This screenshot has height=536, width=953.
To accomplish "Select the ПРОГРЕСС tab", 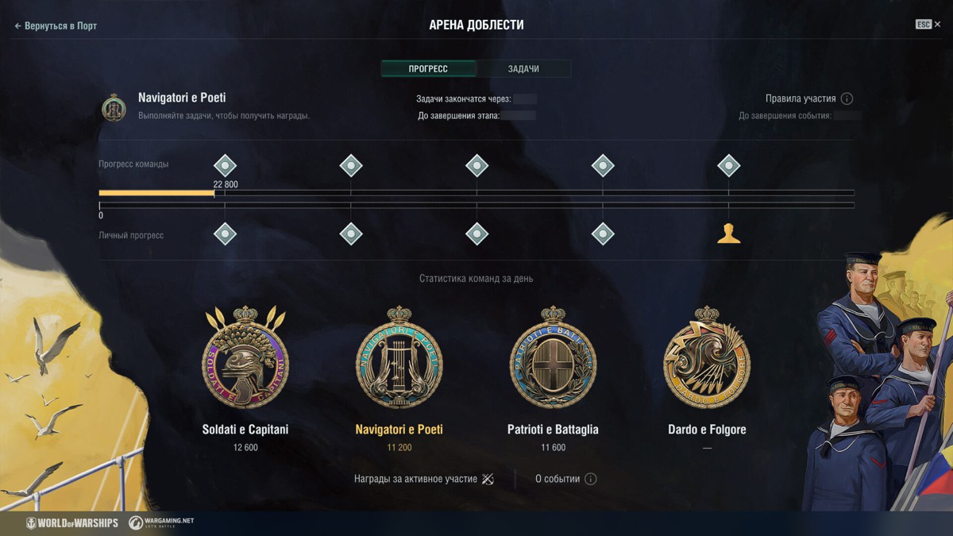I will (x=428, y=69).
